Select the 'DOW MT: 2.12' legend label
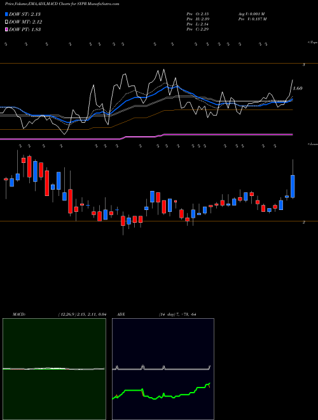Viewport: 318px width, 420px height. [25, 22]
